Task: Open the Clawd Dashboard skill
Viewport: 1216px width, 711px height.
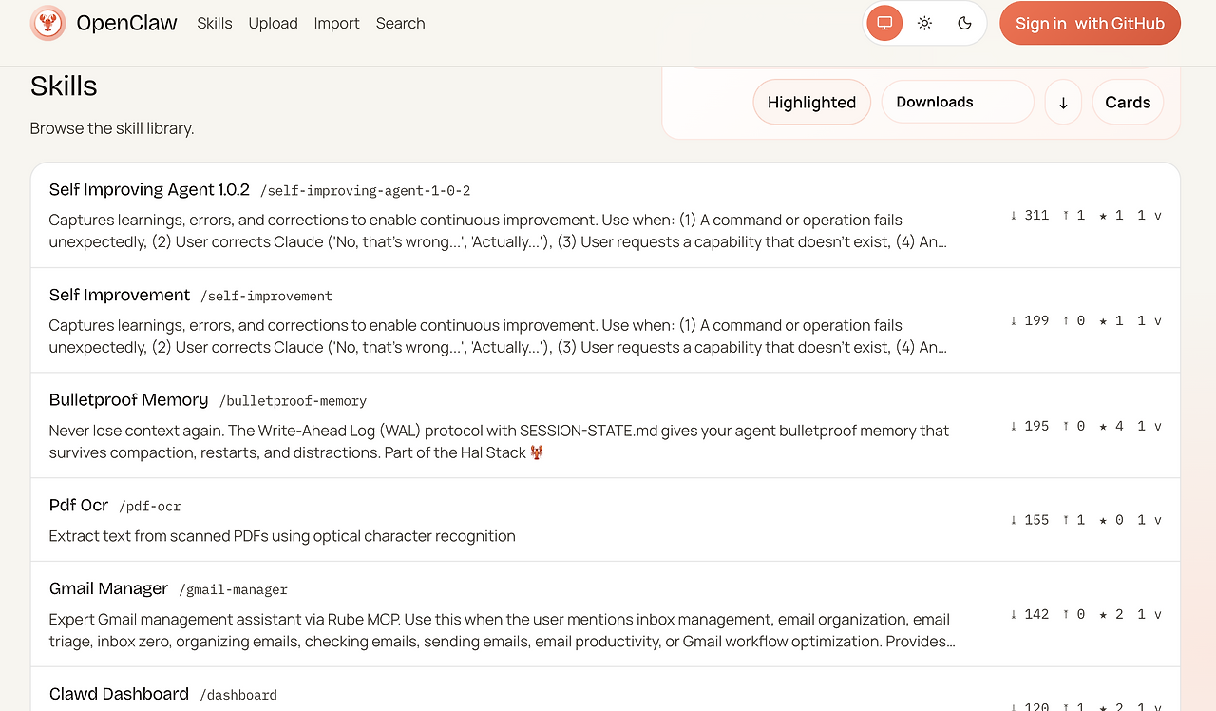Action: (x=119, y=694)
